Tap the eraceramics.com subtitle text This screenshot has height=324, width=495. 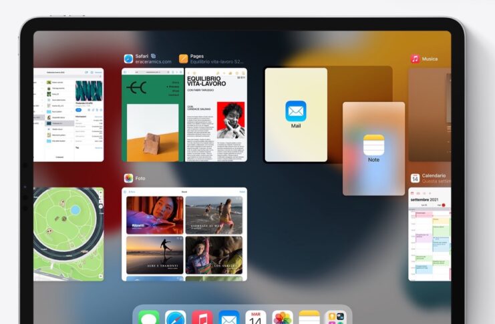[x=154, y=62]
